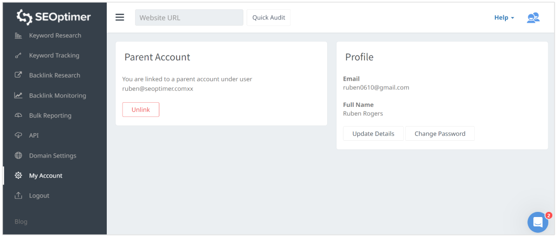Click the Backlink Monitoring graph icon
Image resolution: width=557 pixels, height=237 pixels.
(x=19, y=96)
